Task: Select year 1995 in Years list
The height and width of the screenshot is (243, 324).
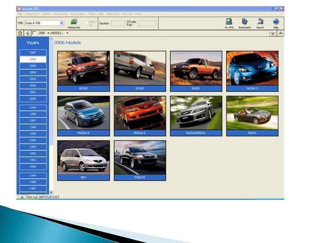Action: click(33, 134)
